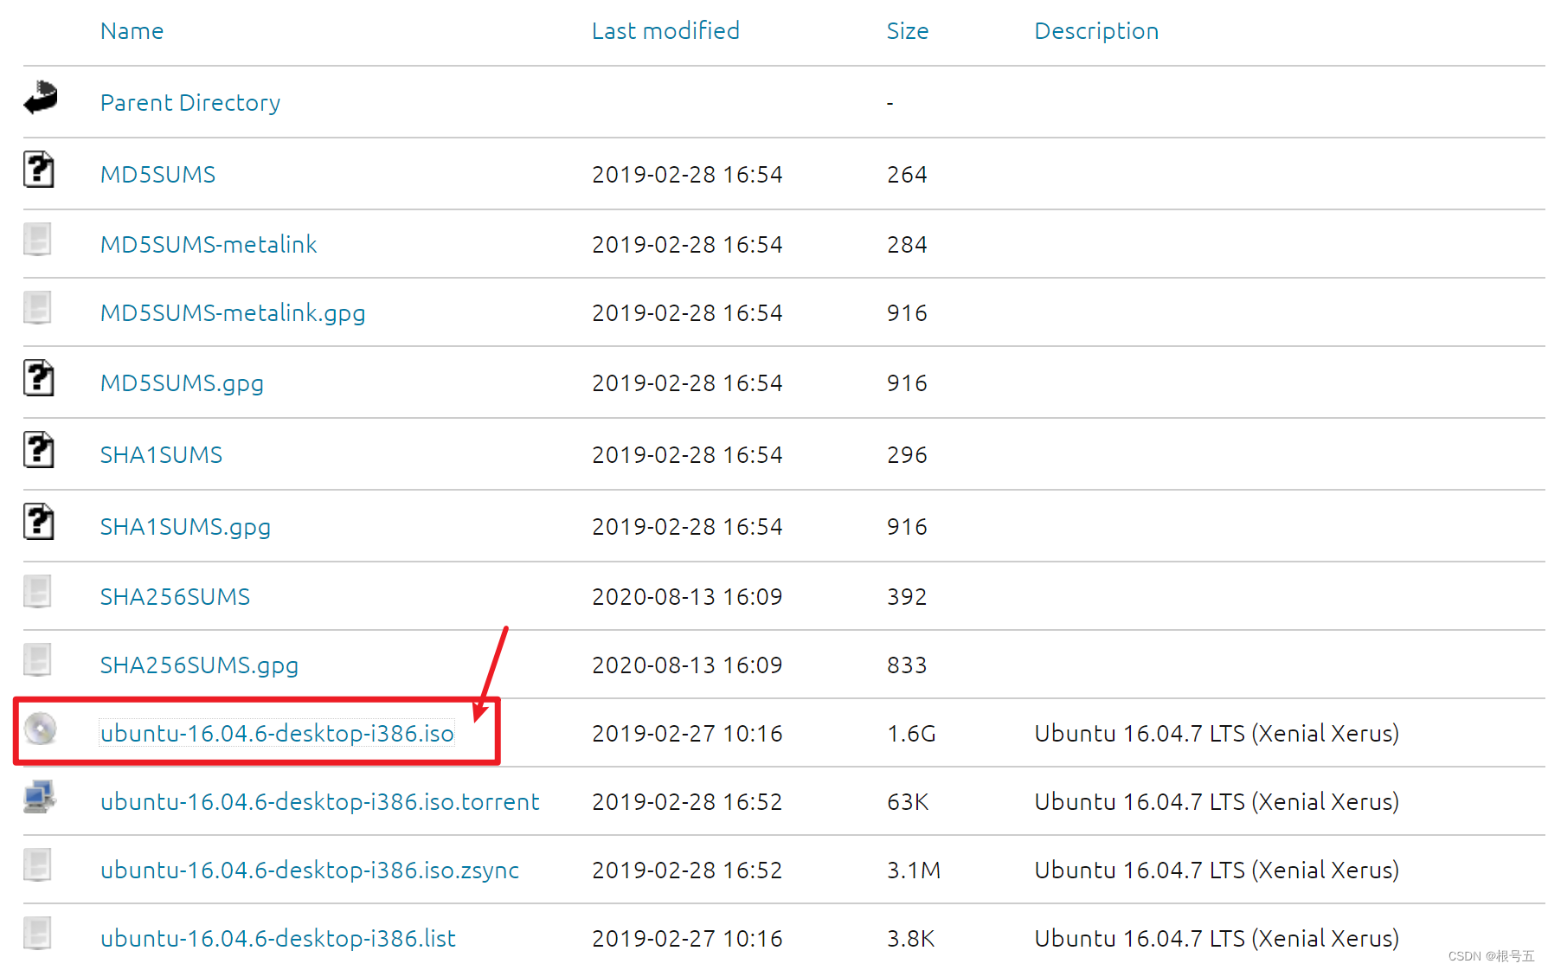Click the 1.6G size of the iso file

point(911,734)
